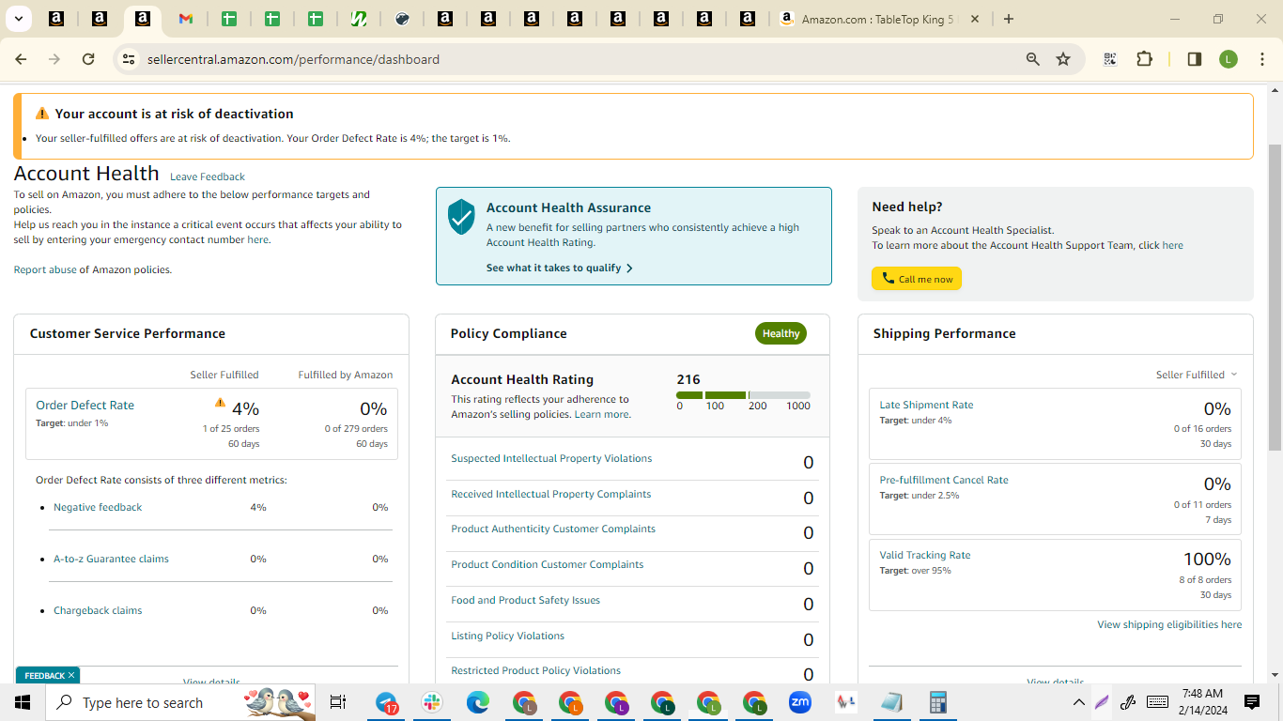
Task: Reload the Seller Central page
Action: (x=88, y=59)
